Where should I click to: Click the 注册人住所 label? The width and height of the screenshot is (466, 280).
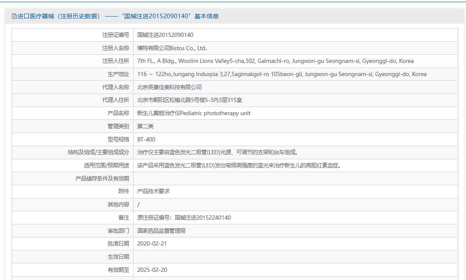[116, 61]
